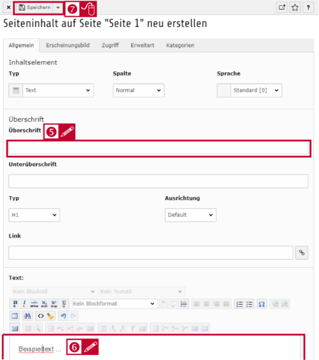Open the link browser next to the Link field
The width and height of the screenshot is (319, 360).
(302, 253)
